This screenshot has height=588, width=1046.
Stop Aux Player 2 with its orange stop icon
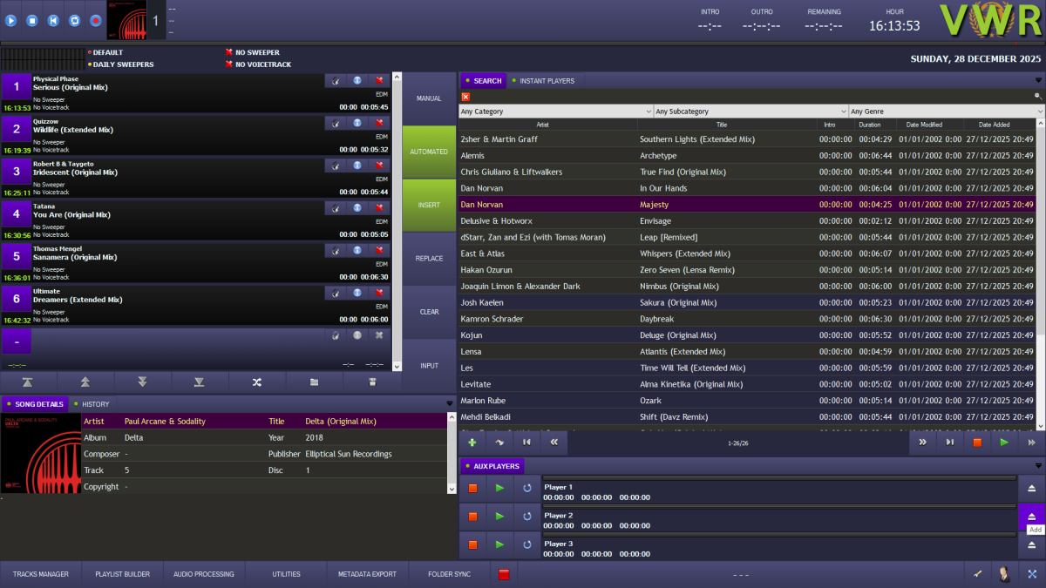[472, 516]
